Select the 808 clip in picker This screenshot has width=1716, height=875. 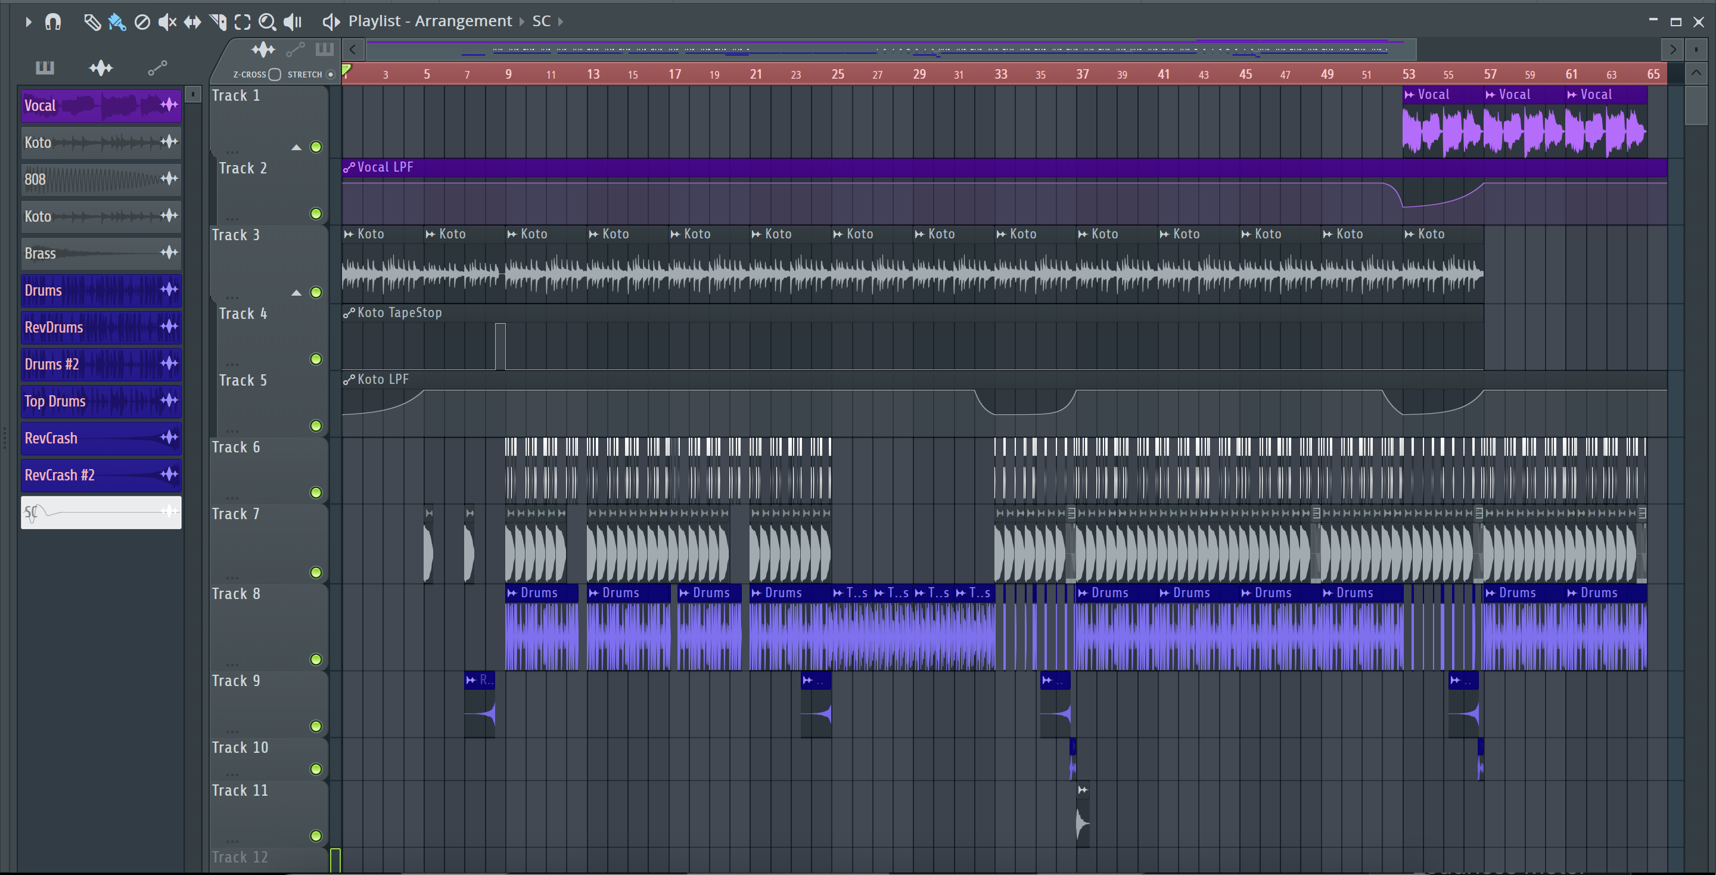click(x=101, y=179)
